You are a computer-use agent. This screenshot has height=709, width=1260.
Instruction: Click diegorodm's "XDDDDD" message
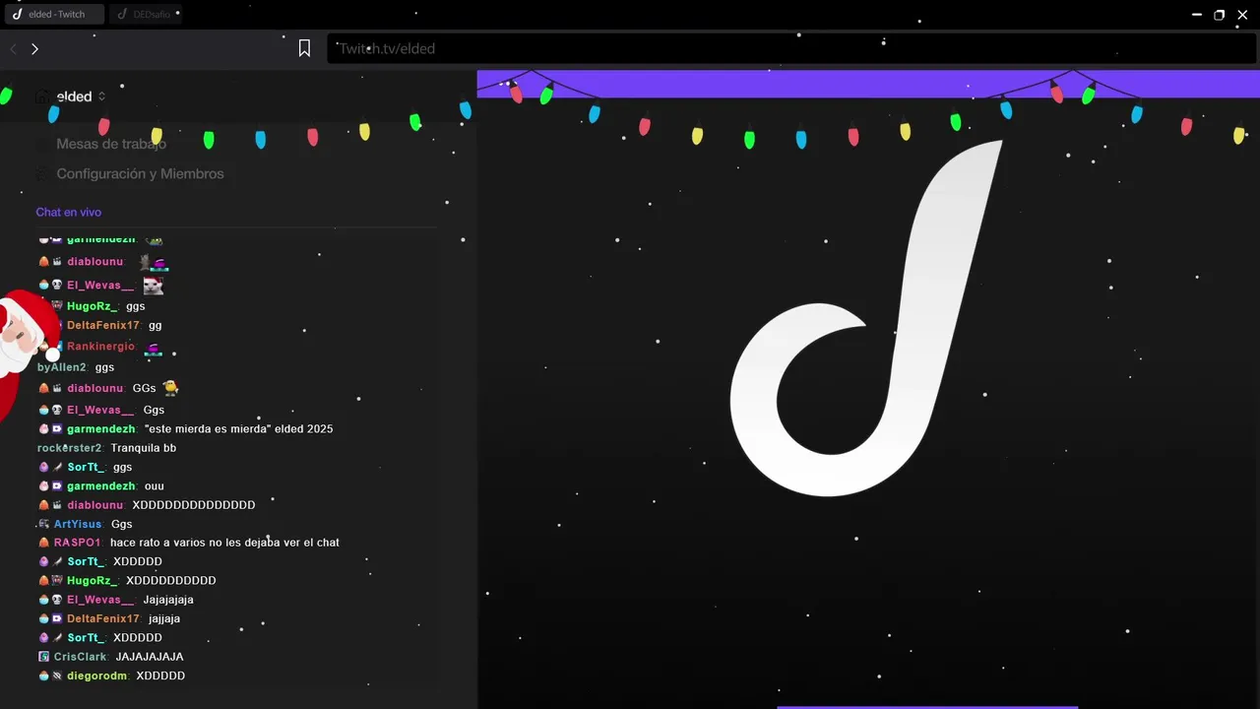(160, 676)
